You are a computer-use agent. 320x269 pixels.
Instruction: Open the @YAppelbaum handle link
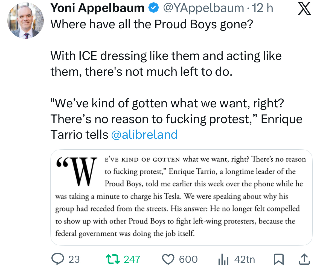click(203, 9)
